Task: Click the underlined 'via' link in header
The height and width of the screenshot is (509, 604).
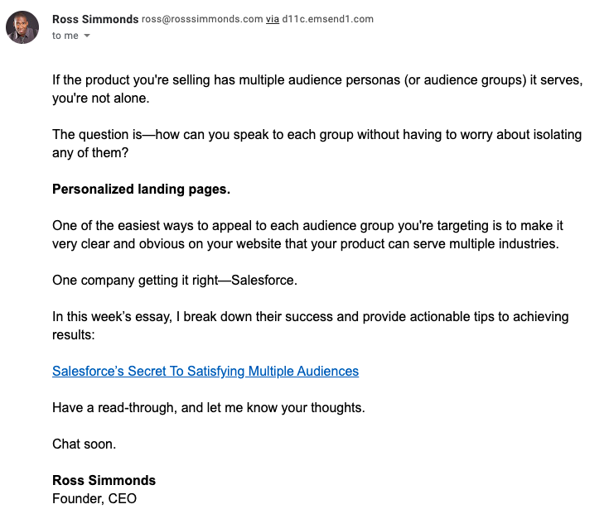Action: coord(272,19)
